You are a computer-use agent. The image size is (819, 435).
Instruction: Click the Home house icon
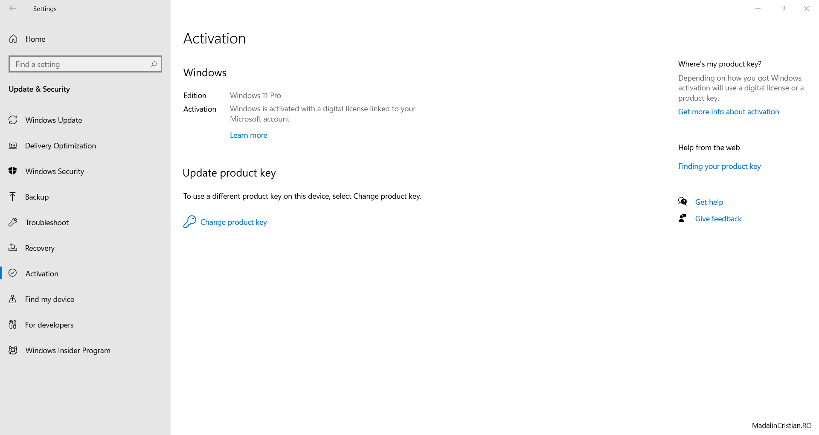13,39
